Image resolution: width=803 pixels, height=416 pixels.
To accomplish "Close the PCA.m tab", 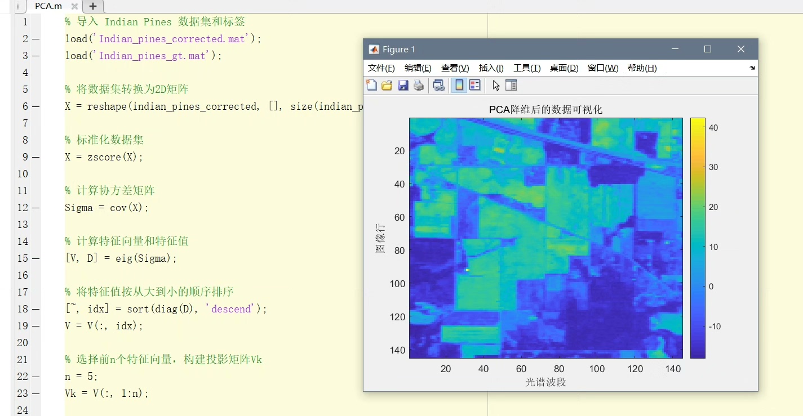I will 74,6.
